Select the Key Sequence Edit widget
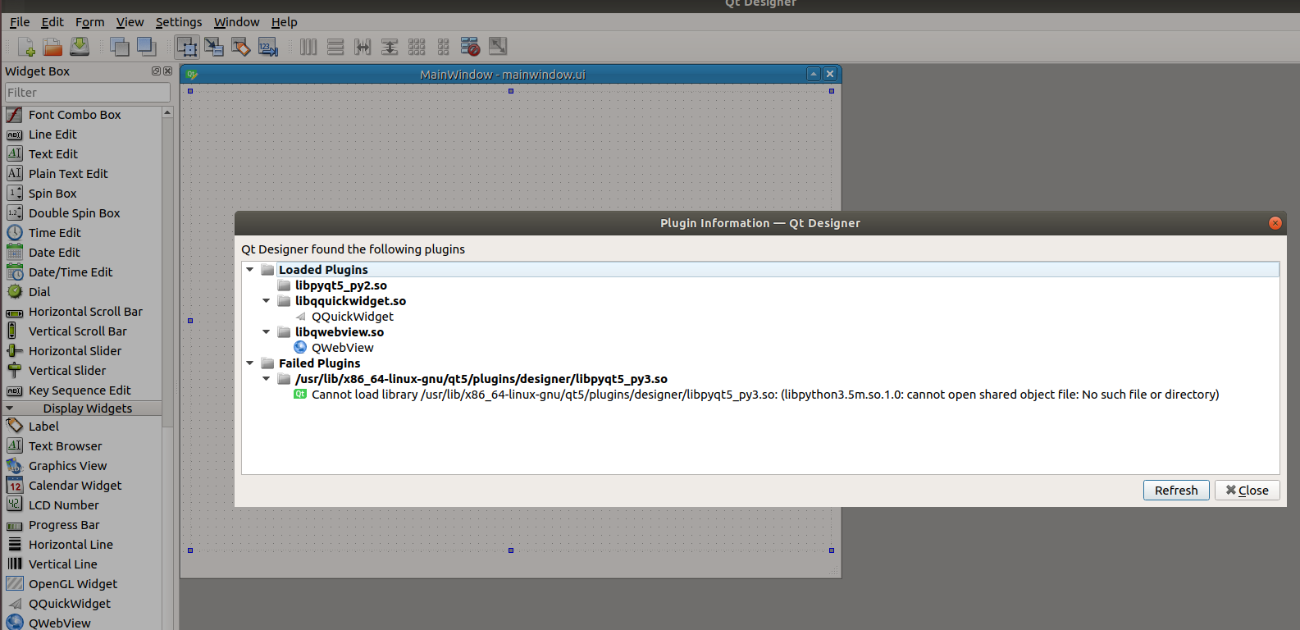The width and height of the screenshot is (1300, 630). [x=80, y=390]
